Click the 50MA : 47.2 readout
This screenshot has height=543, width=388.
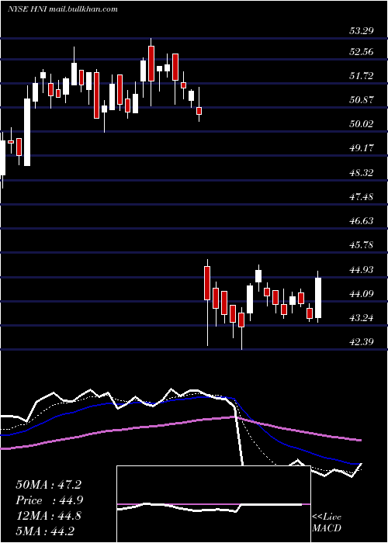pyautogui.click(x=48, y=485)
